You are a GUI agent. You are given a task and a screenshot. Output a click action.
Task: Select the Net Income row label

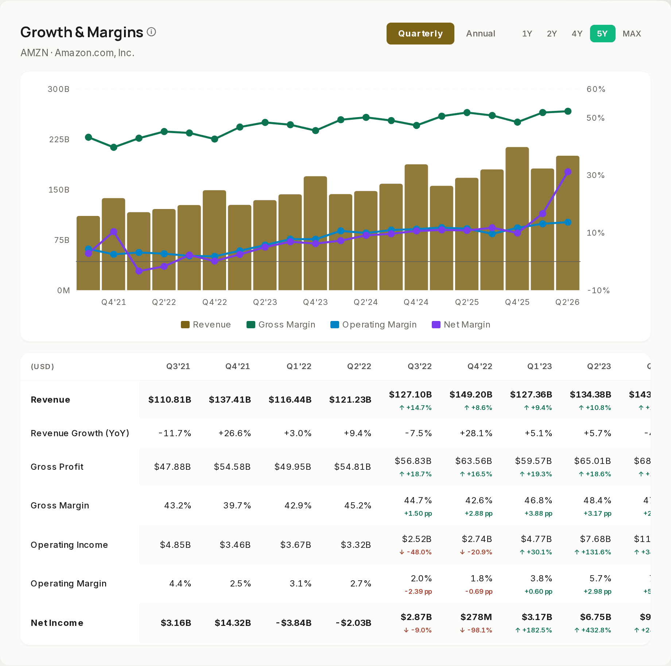click(x=57, y=623)
